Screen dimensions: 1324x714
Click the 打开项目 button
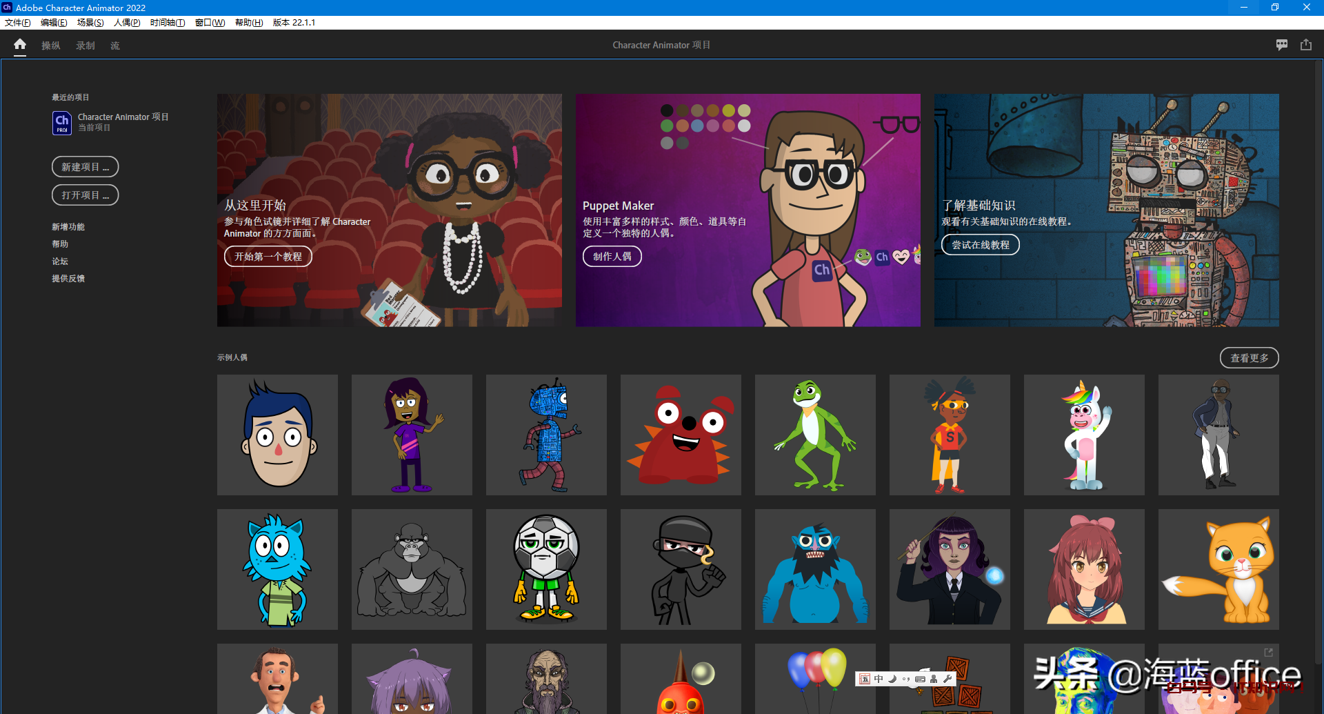[85, 195]
